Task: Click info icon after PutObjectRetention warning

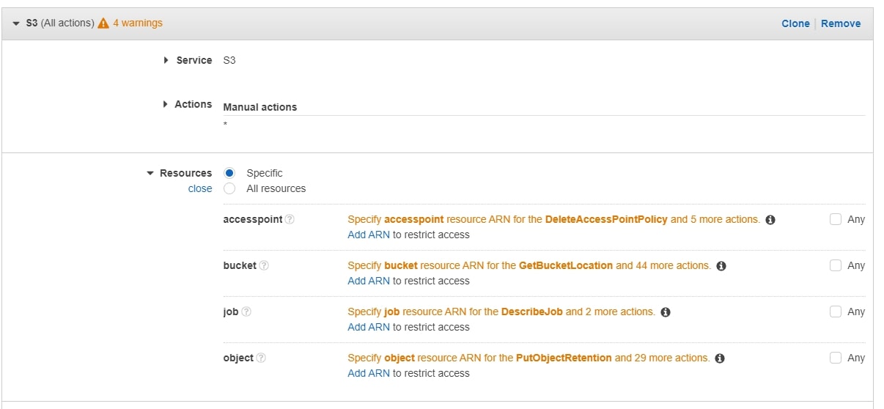Action: point(720,358)
